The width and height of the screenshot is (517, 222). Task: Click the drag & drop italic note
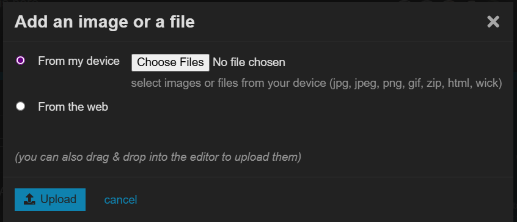[158, 157]
